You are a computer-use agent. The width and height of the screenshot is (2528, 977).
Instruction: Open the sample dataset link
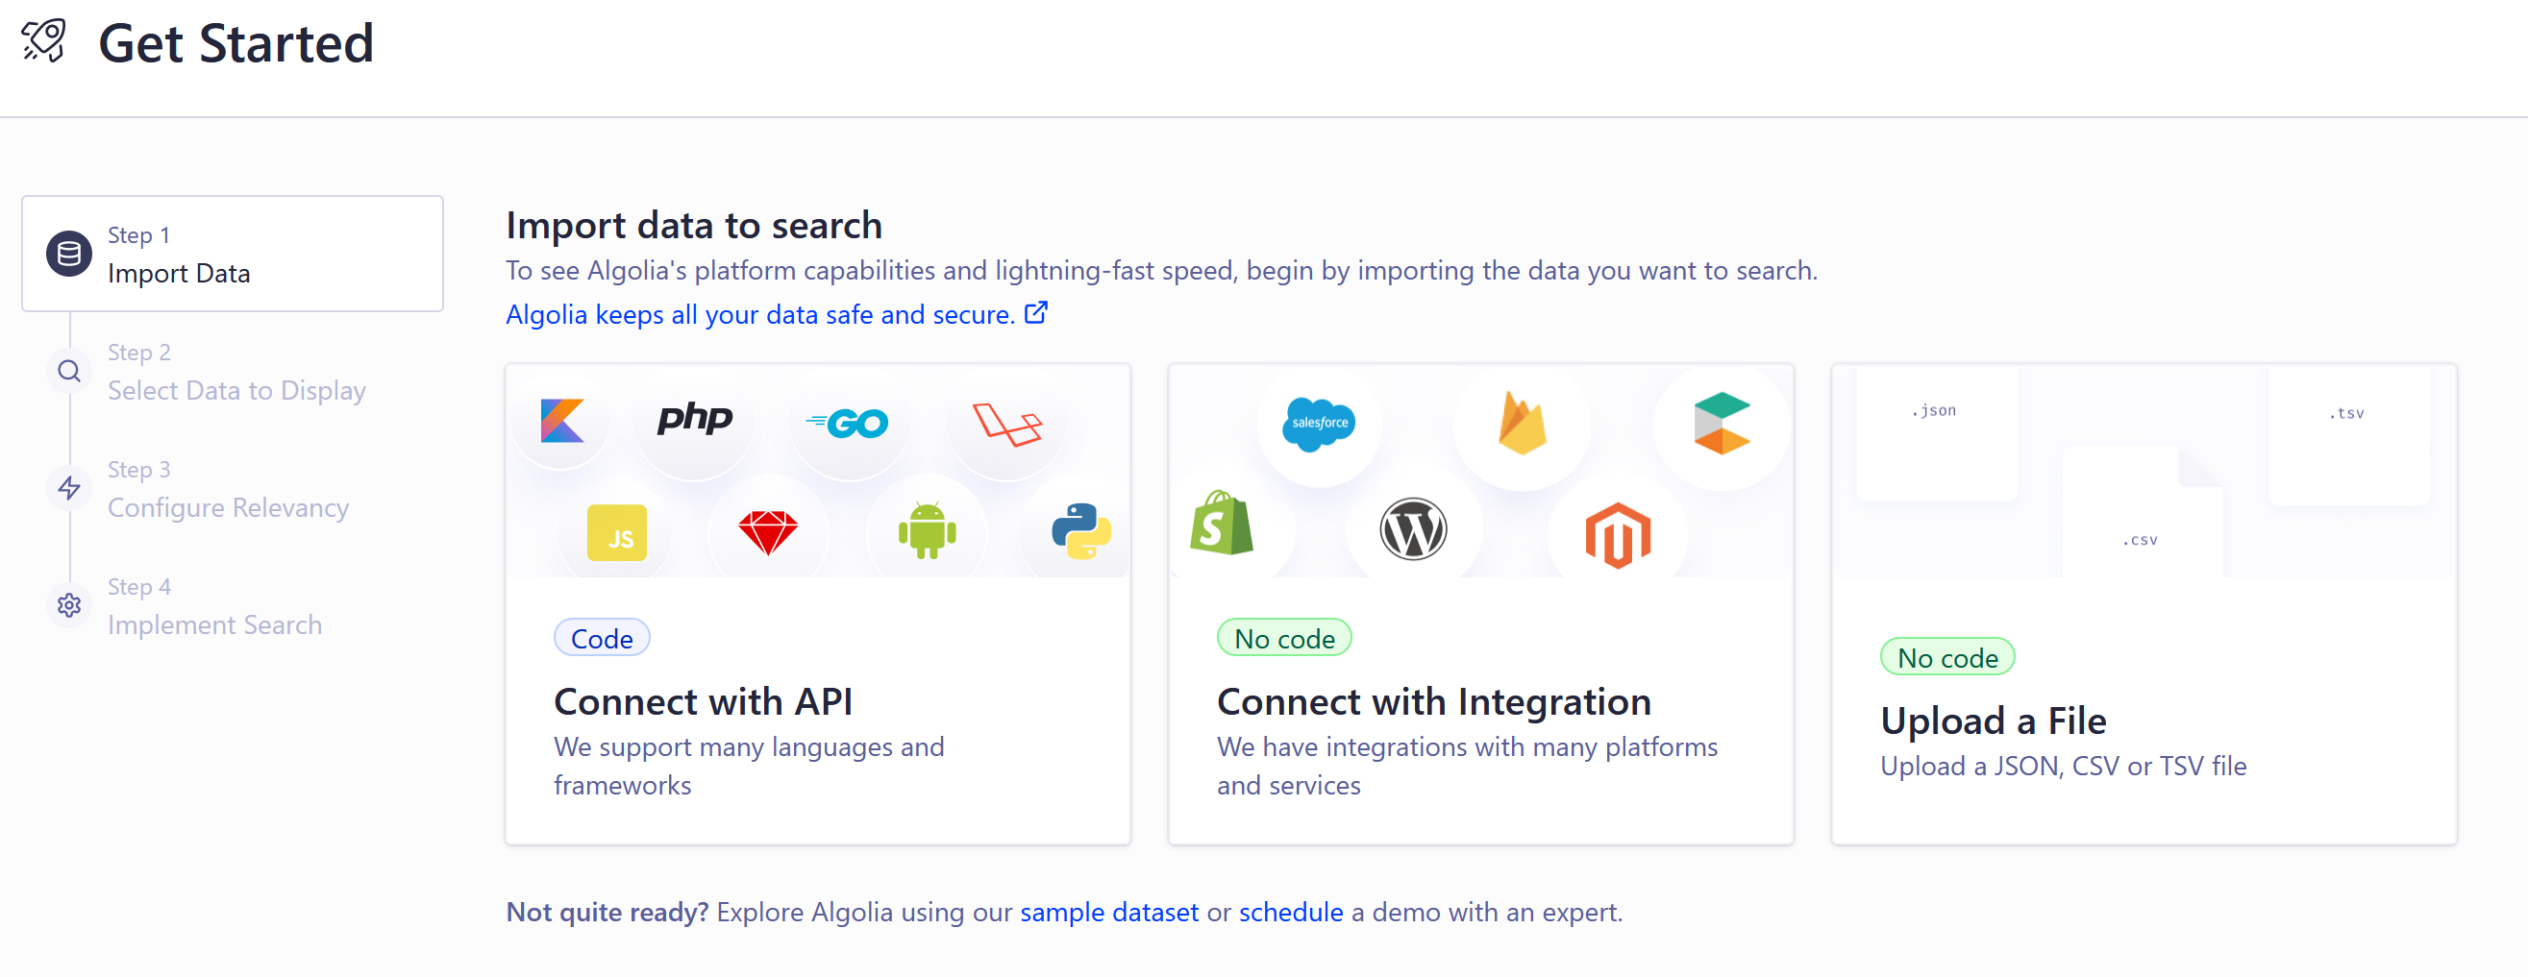1109,913
